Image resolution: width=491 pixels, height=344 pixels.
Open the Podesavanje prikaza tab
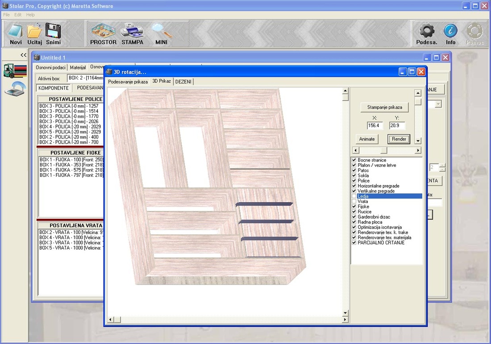(128, 82)
